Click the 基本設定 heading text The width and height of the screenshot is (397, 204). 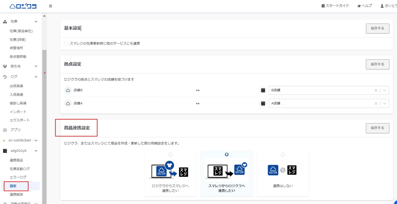point(72,28)
